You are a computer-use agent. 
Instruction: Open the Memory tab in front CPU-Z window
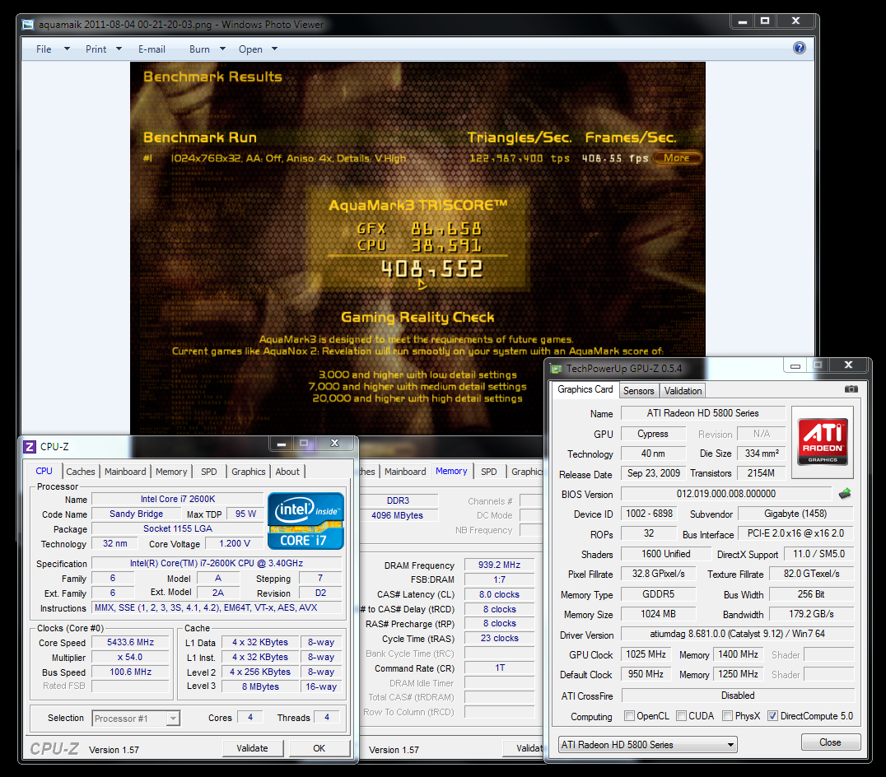tap(171, 472)
